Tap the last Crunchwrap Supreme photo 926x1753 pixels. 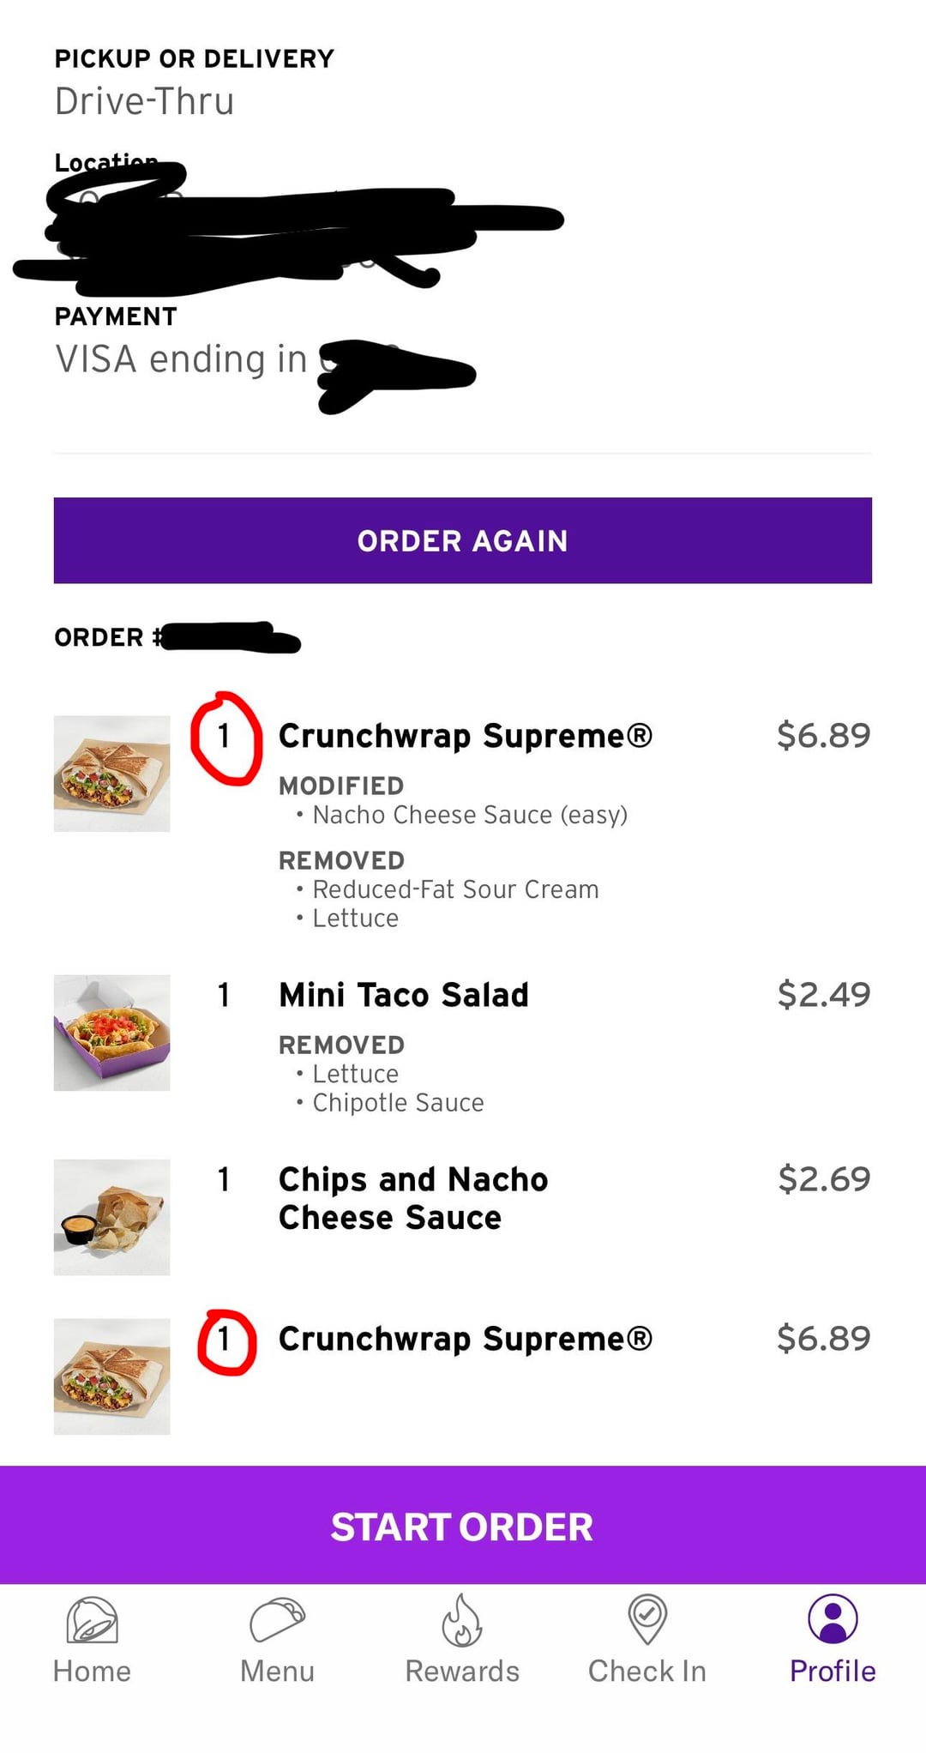pos(111,1376)
